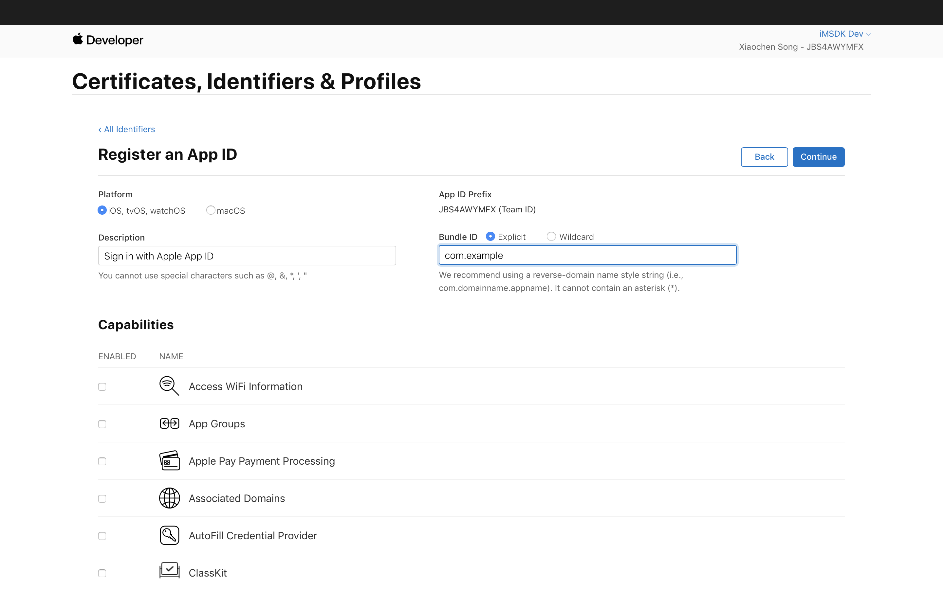Viewport: 943px width, 589px height.
Task: Click the AutoFill Credential Provider key icon
Action: click(x=170, y=535)
